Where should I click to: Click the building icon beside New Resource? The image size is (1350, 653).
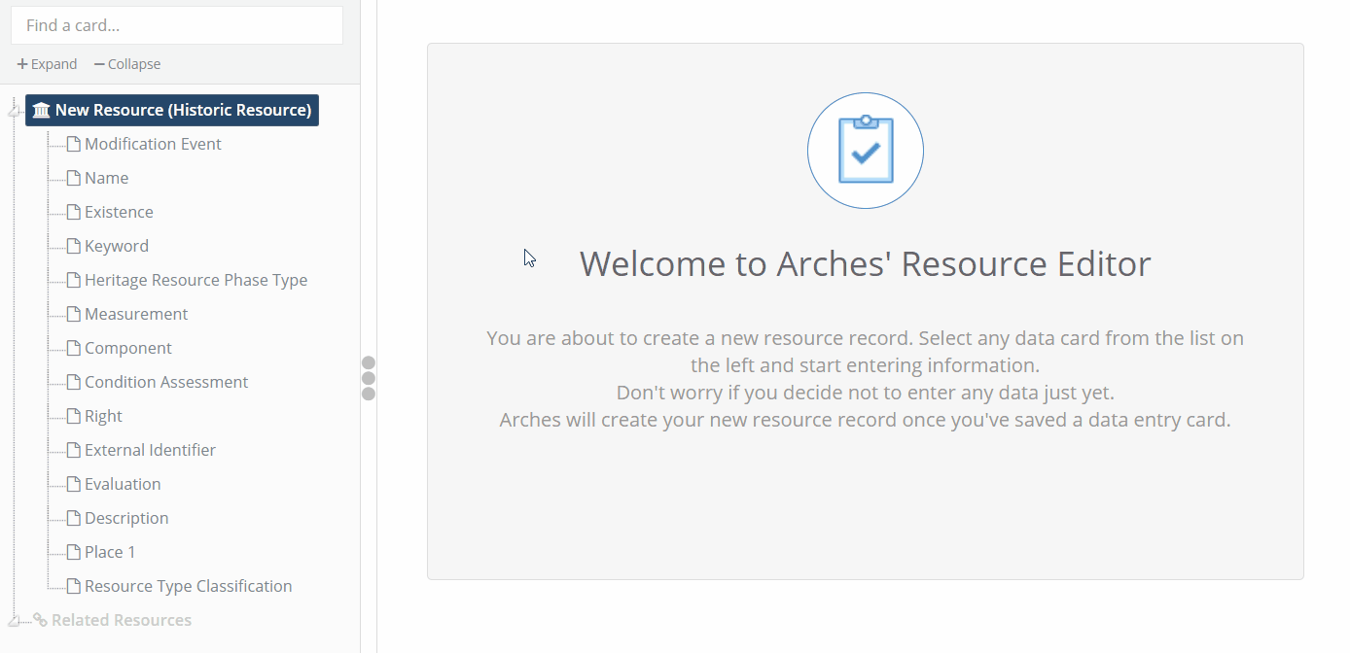[41, 111]
